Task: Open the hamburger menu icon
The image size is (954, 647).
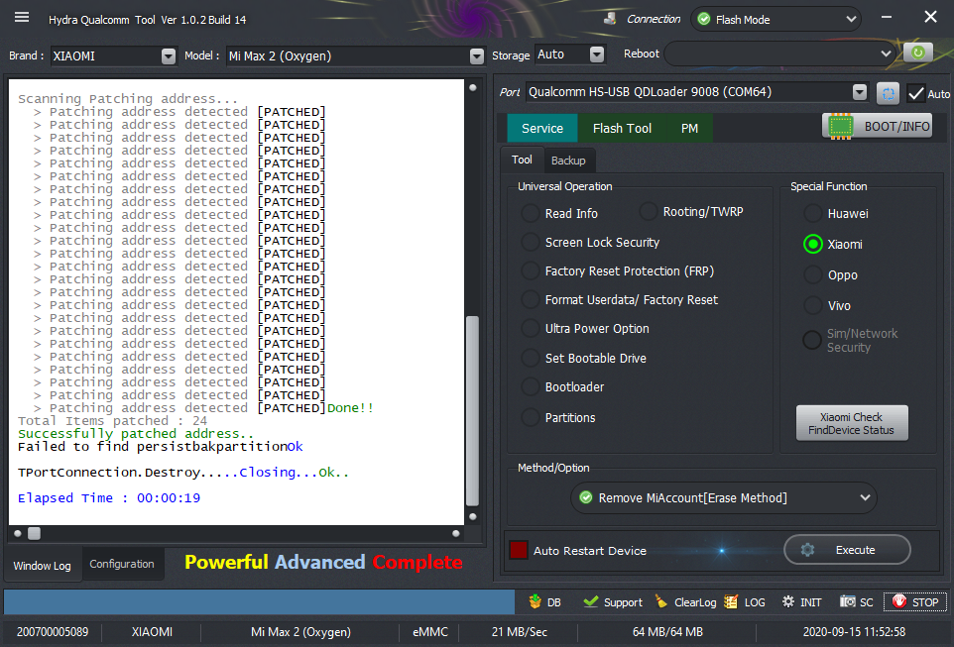Action: pyautogui.click(x=22, y=18)
